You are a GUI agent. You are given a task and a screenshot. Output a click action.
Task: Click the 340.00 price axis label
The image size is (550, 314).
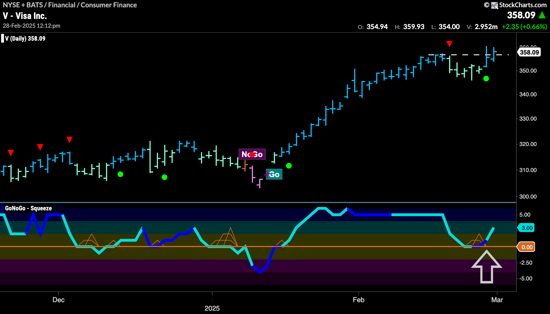pos(528,94)
